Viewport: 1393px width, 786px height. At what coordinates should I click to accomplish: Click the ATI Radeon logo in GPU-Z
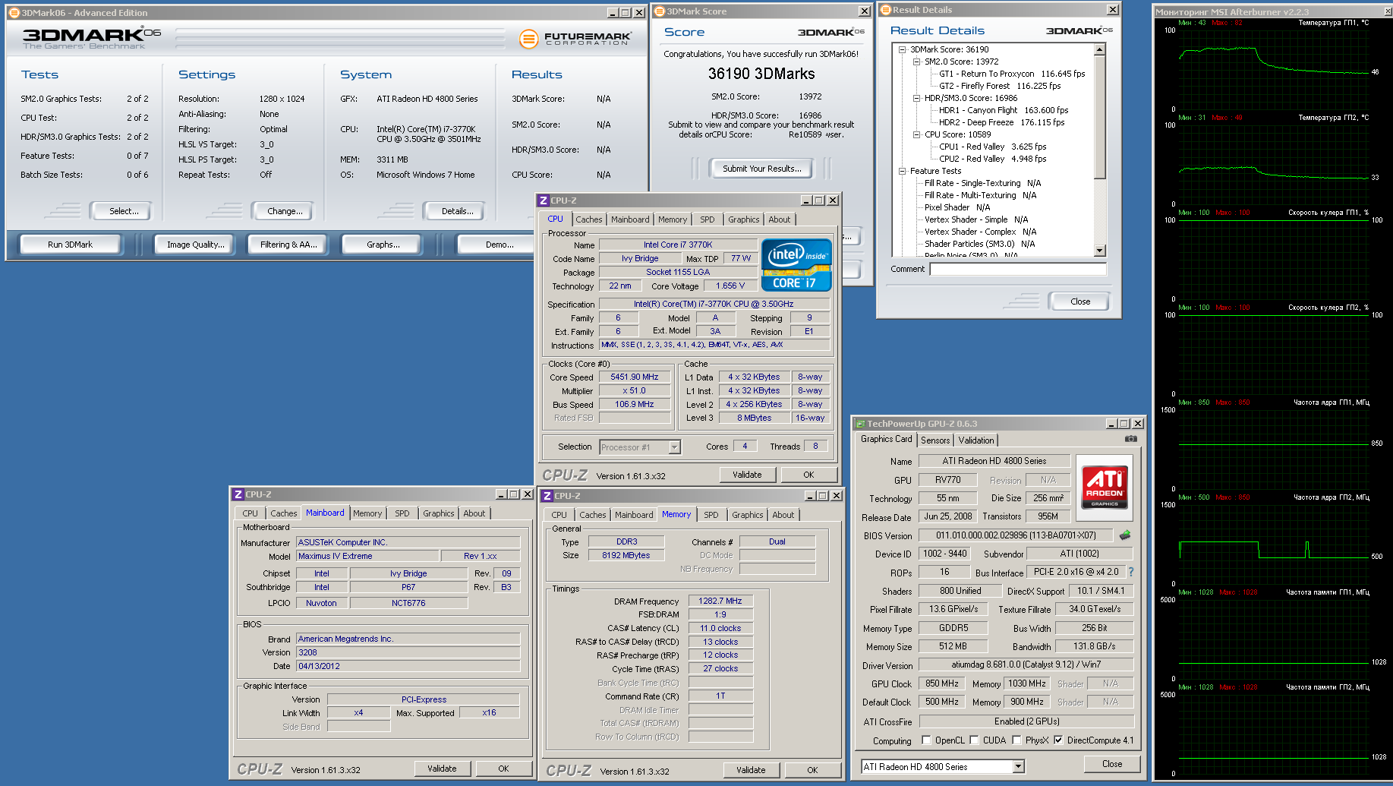pos(1105,487)
